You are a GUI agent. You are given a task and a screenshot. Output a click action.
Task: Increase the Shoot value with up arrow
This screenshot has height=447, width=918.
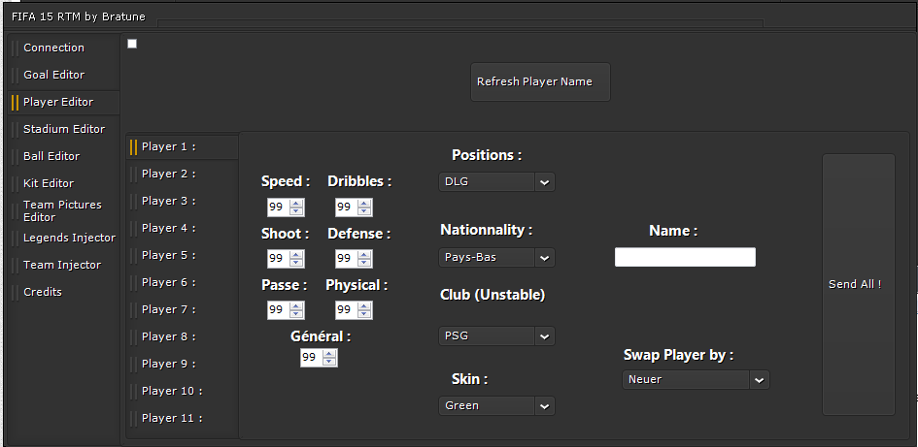[x=297, y=255]
